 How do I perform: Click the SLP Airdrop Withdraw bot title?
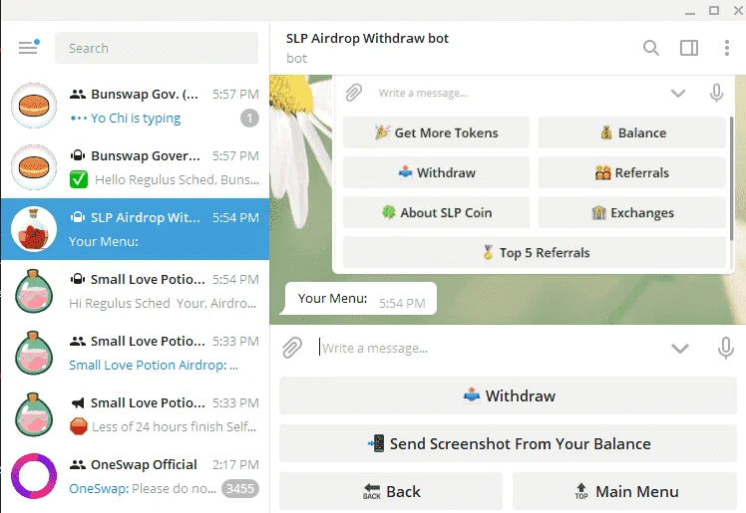coord(367,39)
